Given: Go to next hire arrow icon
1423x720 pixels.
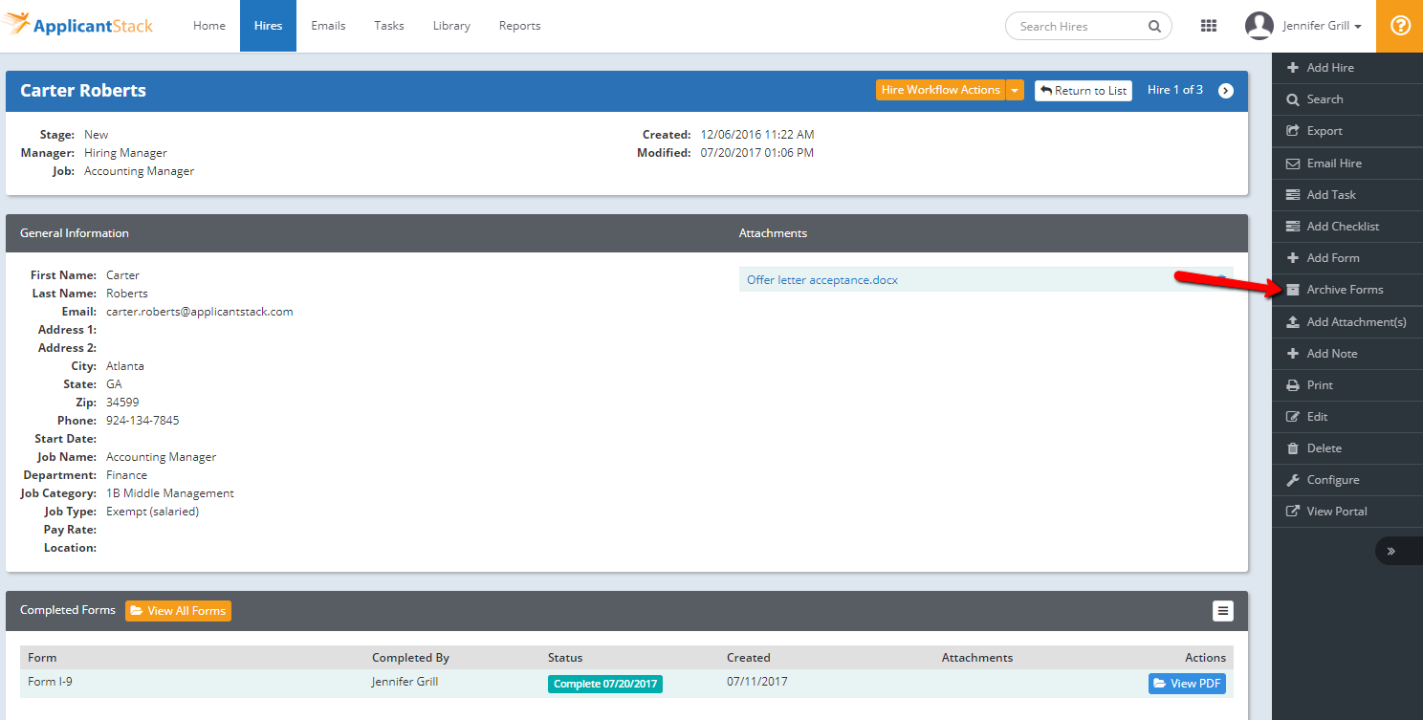Looking at the screenshot, I should (x=1226, y=91).
